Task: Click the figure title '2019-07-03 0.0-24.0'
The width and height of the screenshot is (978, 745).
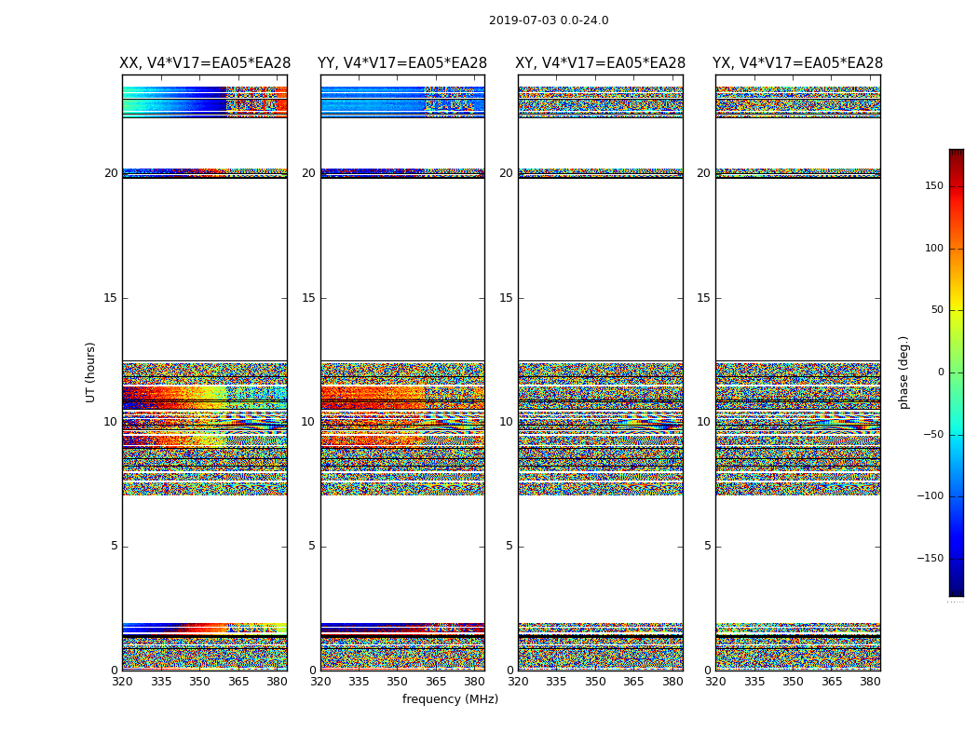Action: tap(549, 20)
